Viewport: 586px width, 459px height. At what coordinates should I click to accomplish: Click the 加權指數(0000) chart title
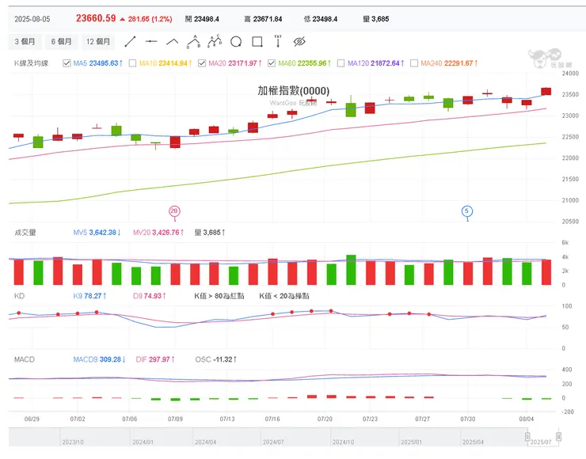tap(293, 91)
